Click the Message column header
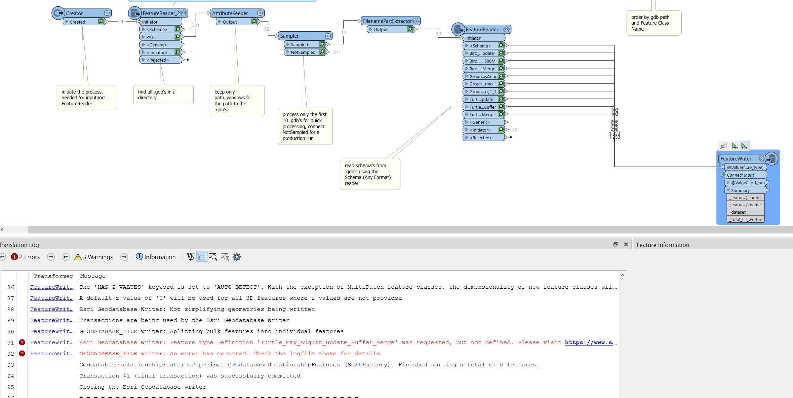Image resolution: width=793 pixels, height=398 pixels. (93, 276)
